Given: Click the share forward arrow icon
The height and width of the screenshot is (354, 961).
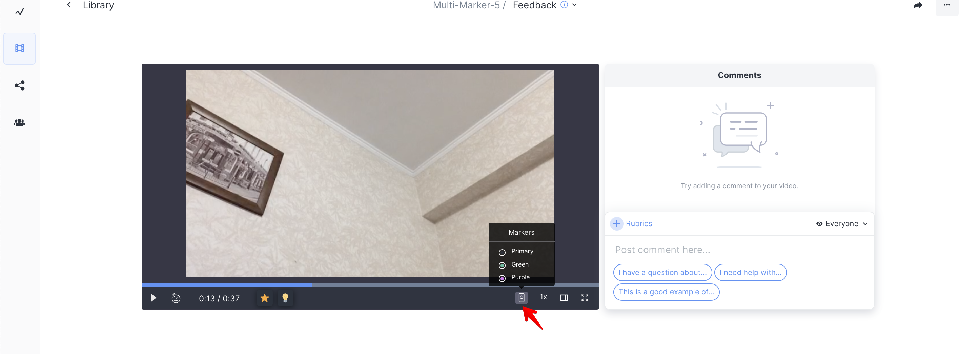Looking at the screenshot, I should [x=917, y=5].
